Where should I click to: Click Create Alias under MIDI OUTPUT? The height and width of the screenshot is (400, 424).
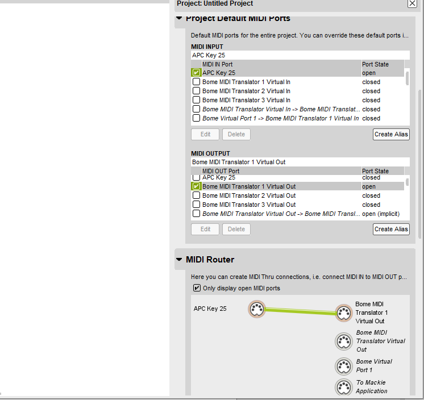[391, 229]
